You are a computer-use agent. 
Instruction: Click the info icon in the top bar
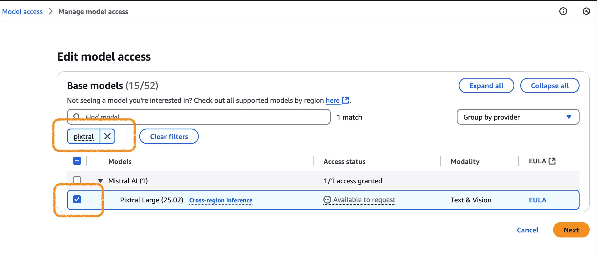(563, 12)
